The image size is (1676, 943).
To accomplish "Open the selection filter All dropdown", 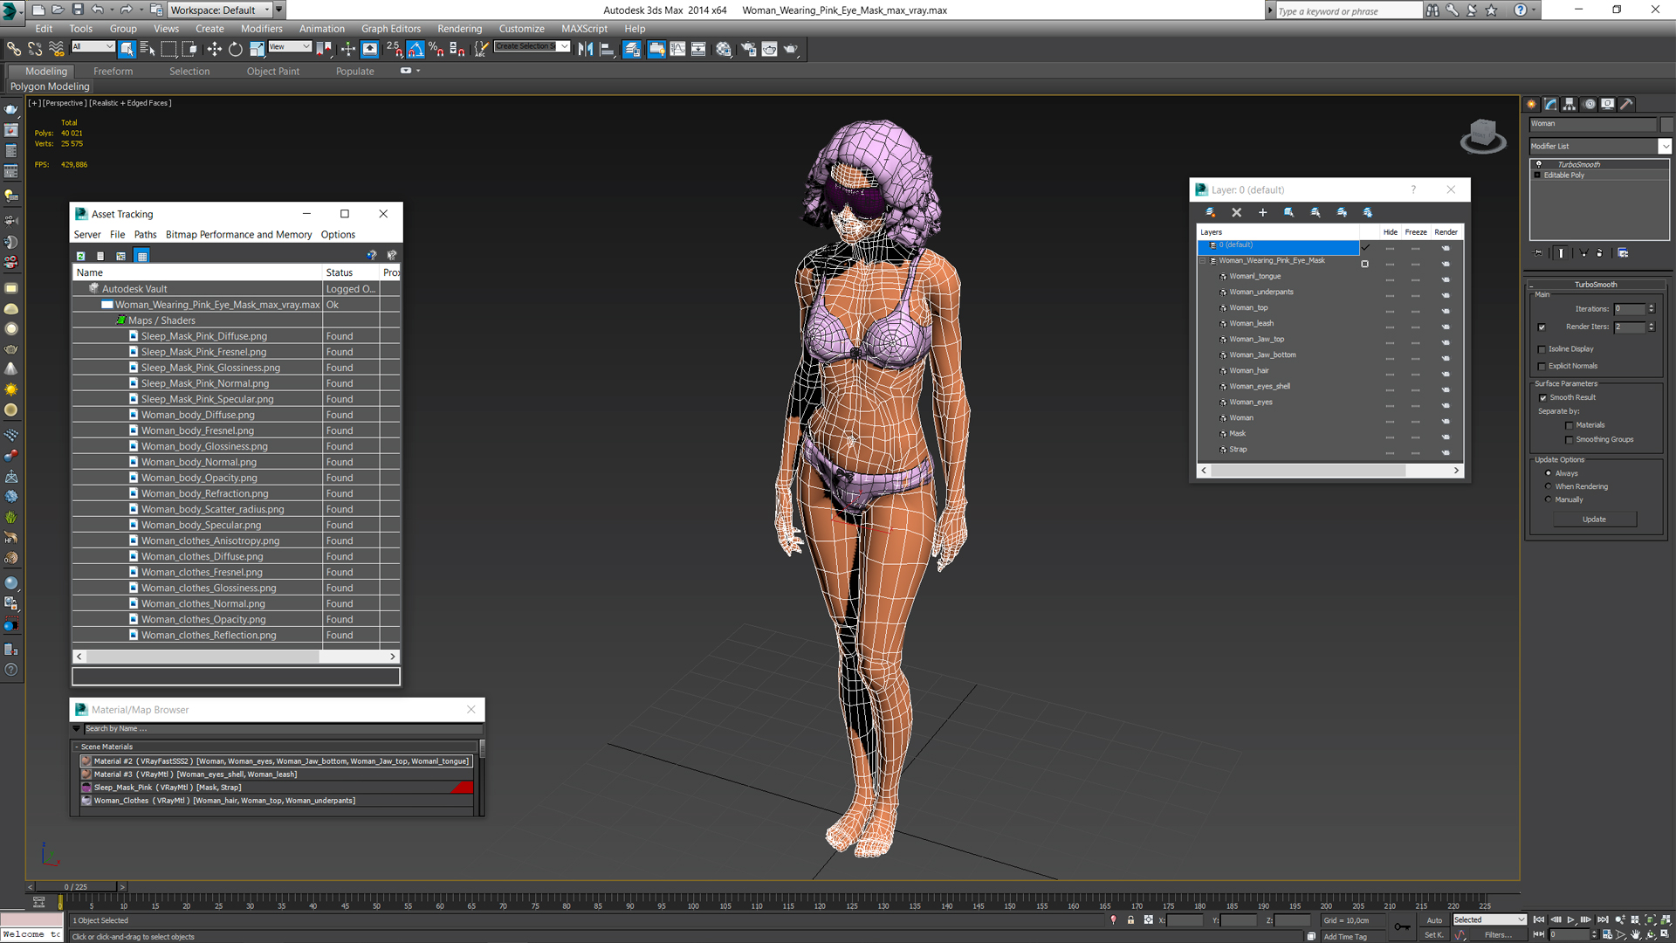I will (93, 47).
